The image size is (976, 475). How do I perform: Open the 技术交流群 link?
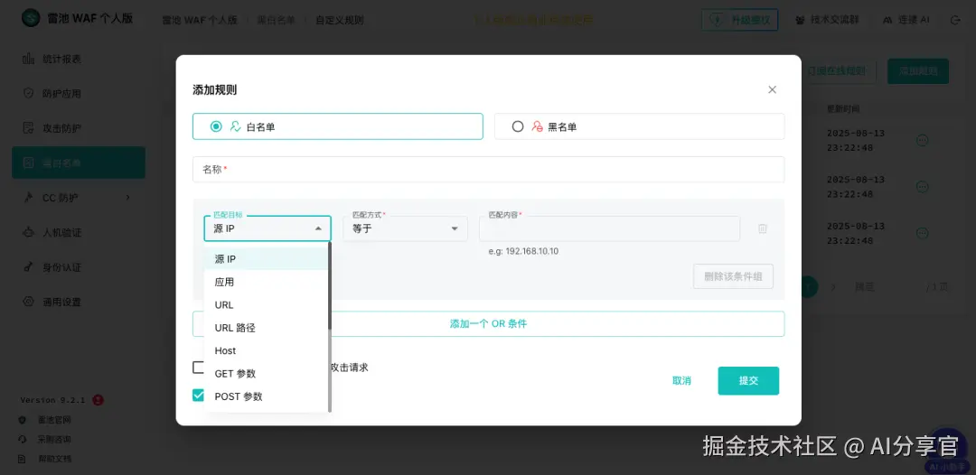click(x=827, y=20)
